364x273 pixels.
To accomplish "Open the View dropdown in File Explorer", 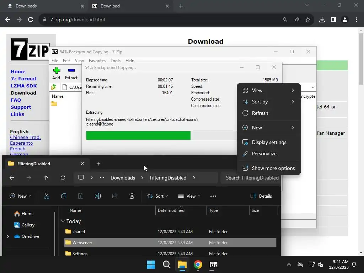I will pos(189,196).
